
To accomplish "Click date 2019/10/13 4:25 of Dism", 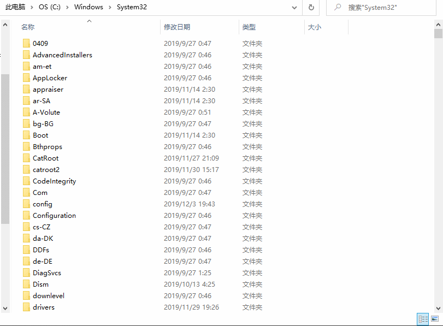I will coord(190,284).
